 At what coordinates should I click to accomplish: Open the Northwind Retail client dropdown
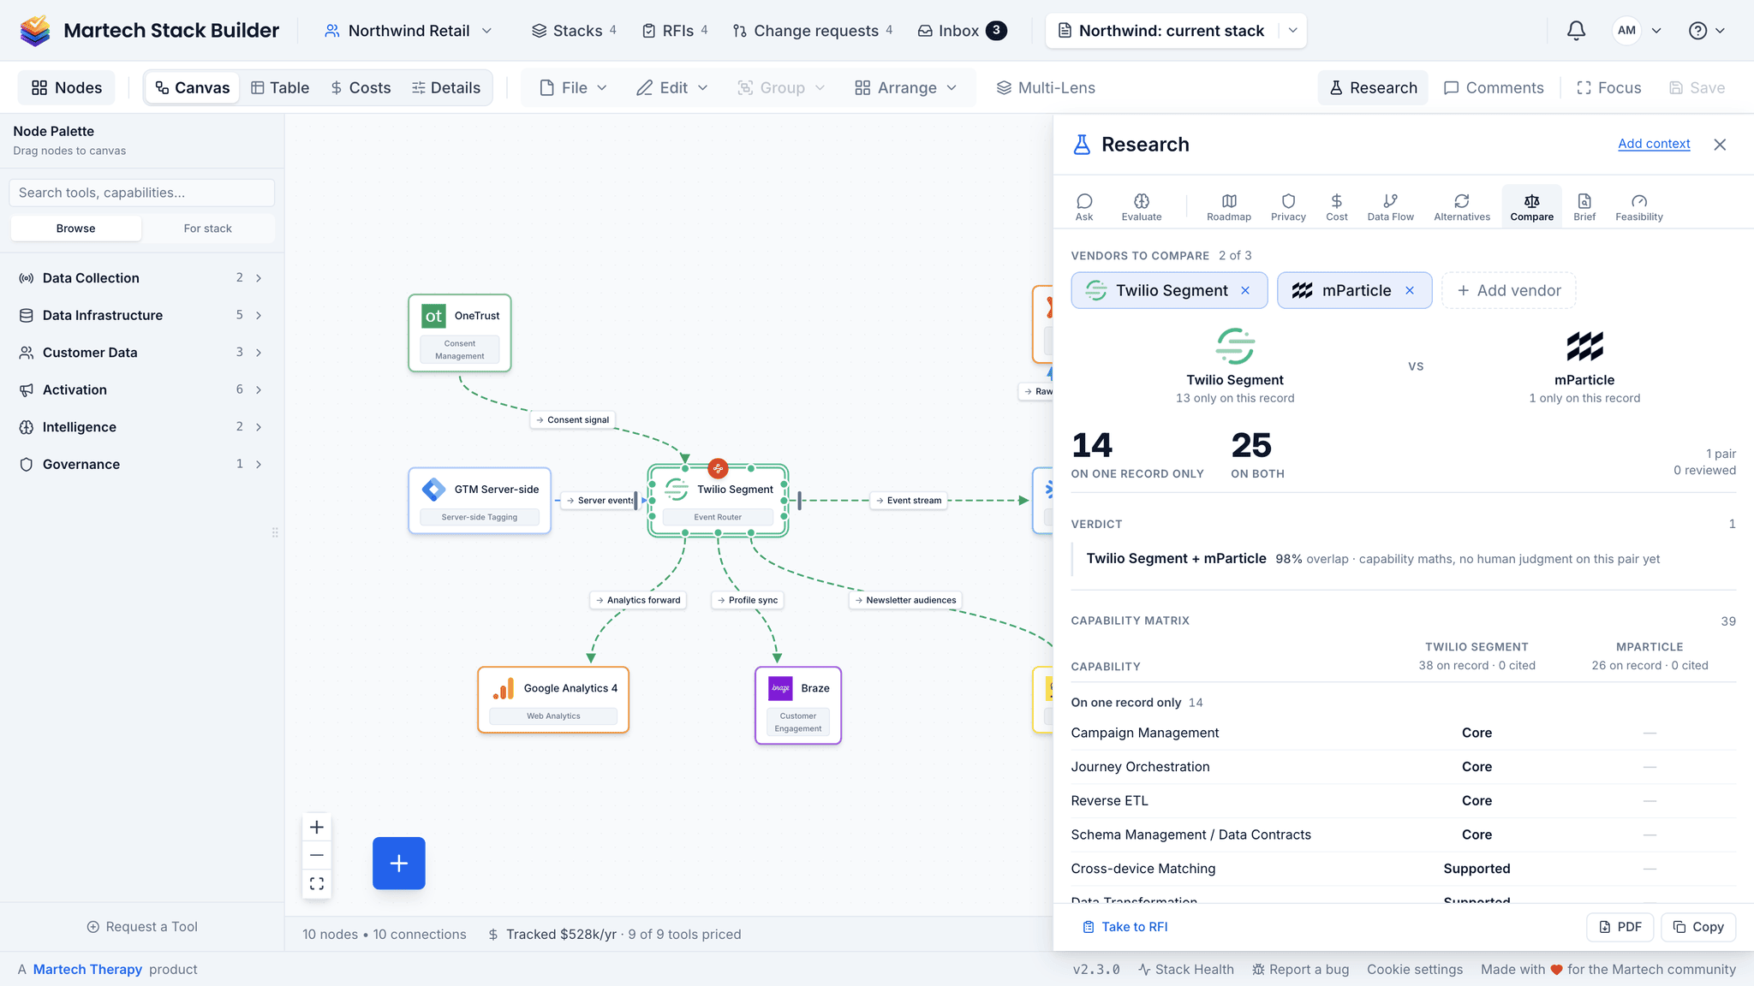coord(409,31)
